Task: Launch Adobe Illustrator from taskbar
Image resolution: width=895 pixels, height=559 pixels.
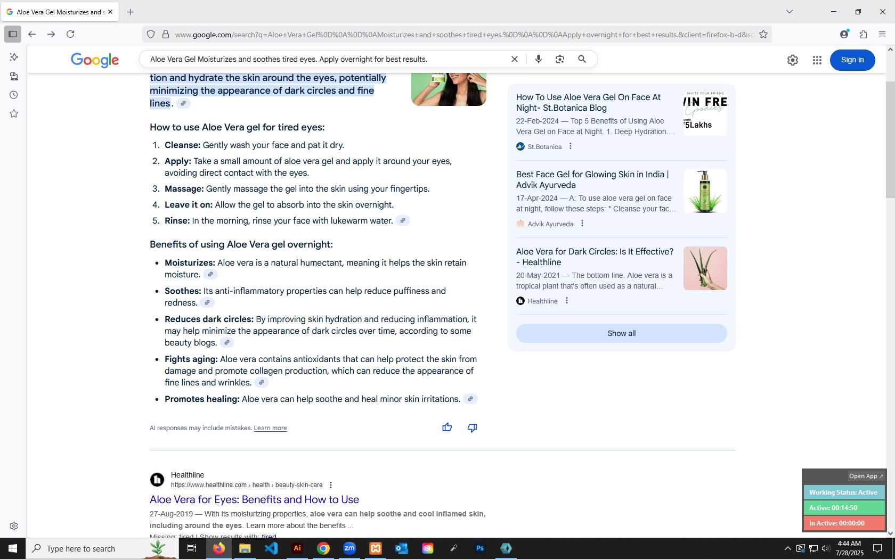Action: pyautogui.click(x=297, y=548)
